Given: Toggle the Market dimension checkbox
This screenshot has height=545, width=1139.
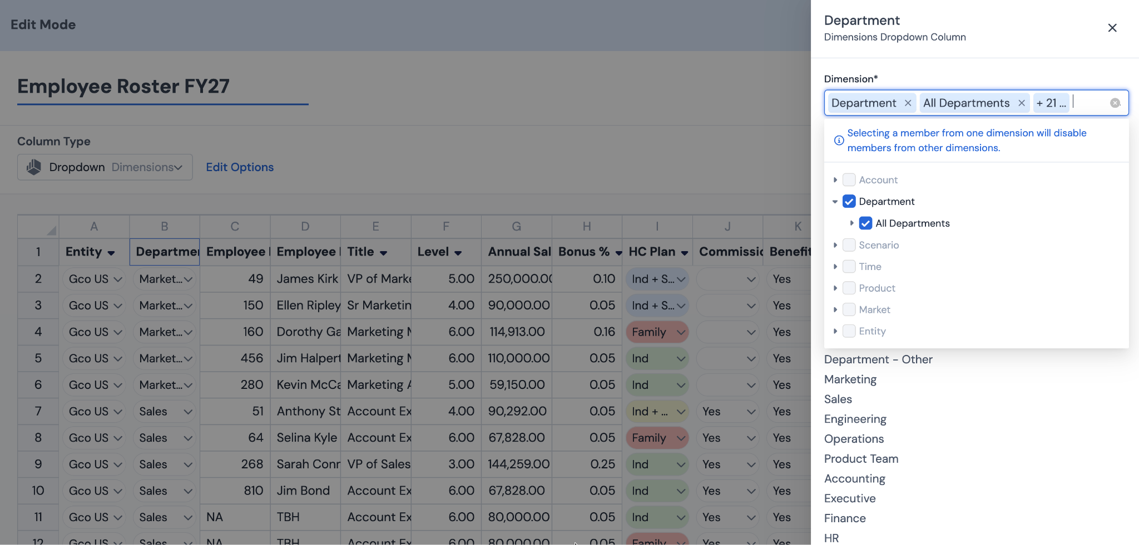Looking at the screenshot, I should point(849,309).
